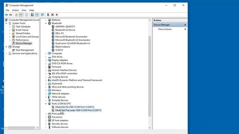Click the circular down-arrow toolbar icon

click(57, 15)
